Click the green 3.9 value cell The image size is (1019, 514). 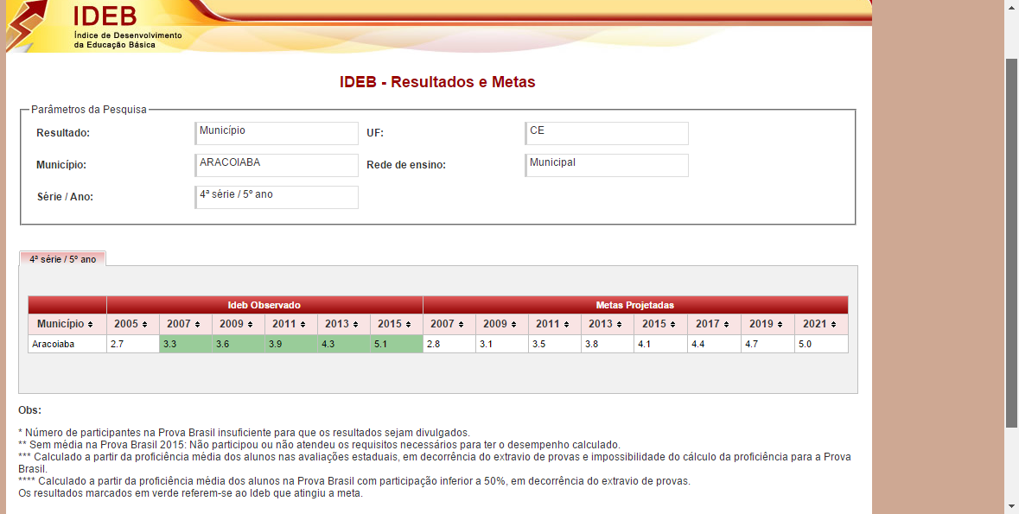[291, 344]
